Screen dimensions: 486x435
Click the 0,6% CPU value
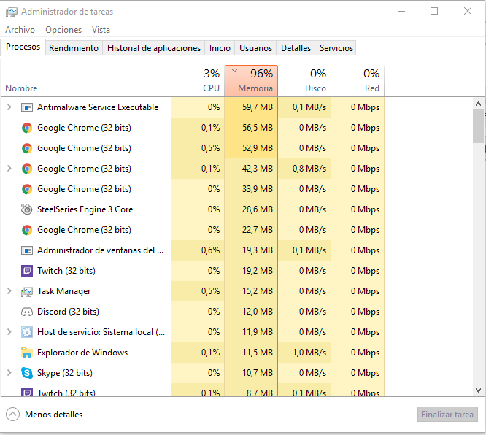tap(210, 250)
